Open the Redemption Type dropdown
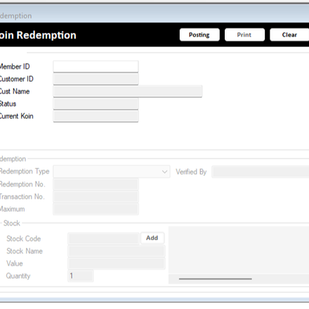 112,172
